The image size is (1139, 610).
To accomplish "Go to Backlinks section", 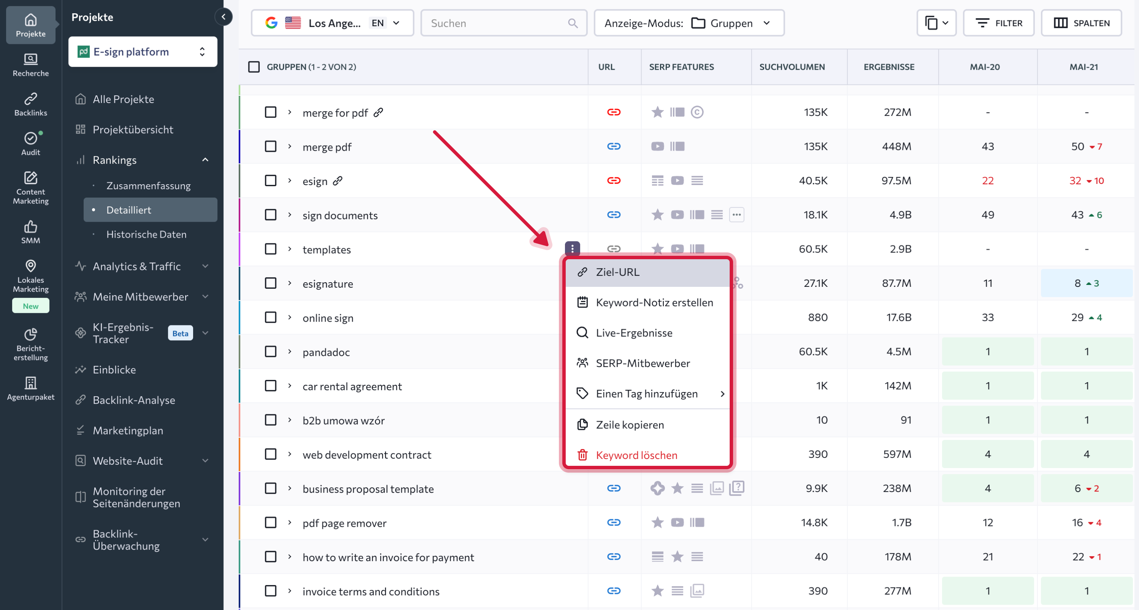I will [31, 104].
